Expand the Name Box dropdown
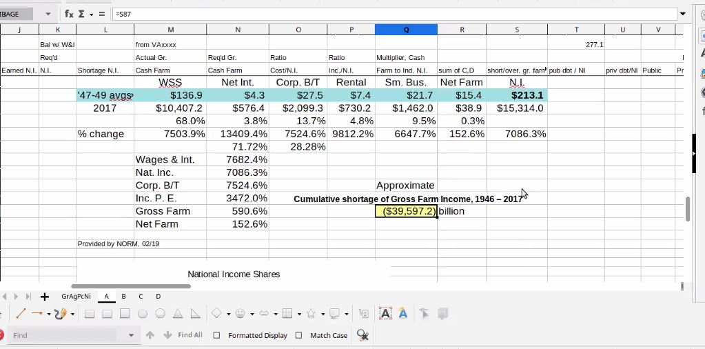Image resolution: width=705 pixels, height=349 pixels. [x=48, y=14]
